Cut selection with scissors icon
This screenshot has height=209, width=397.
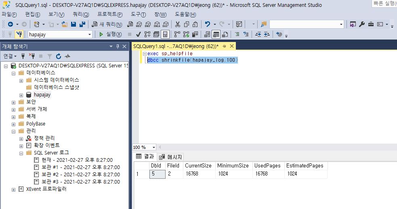[x=178, y=24]
